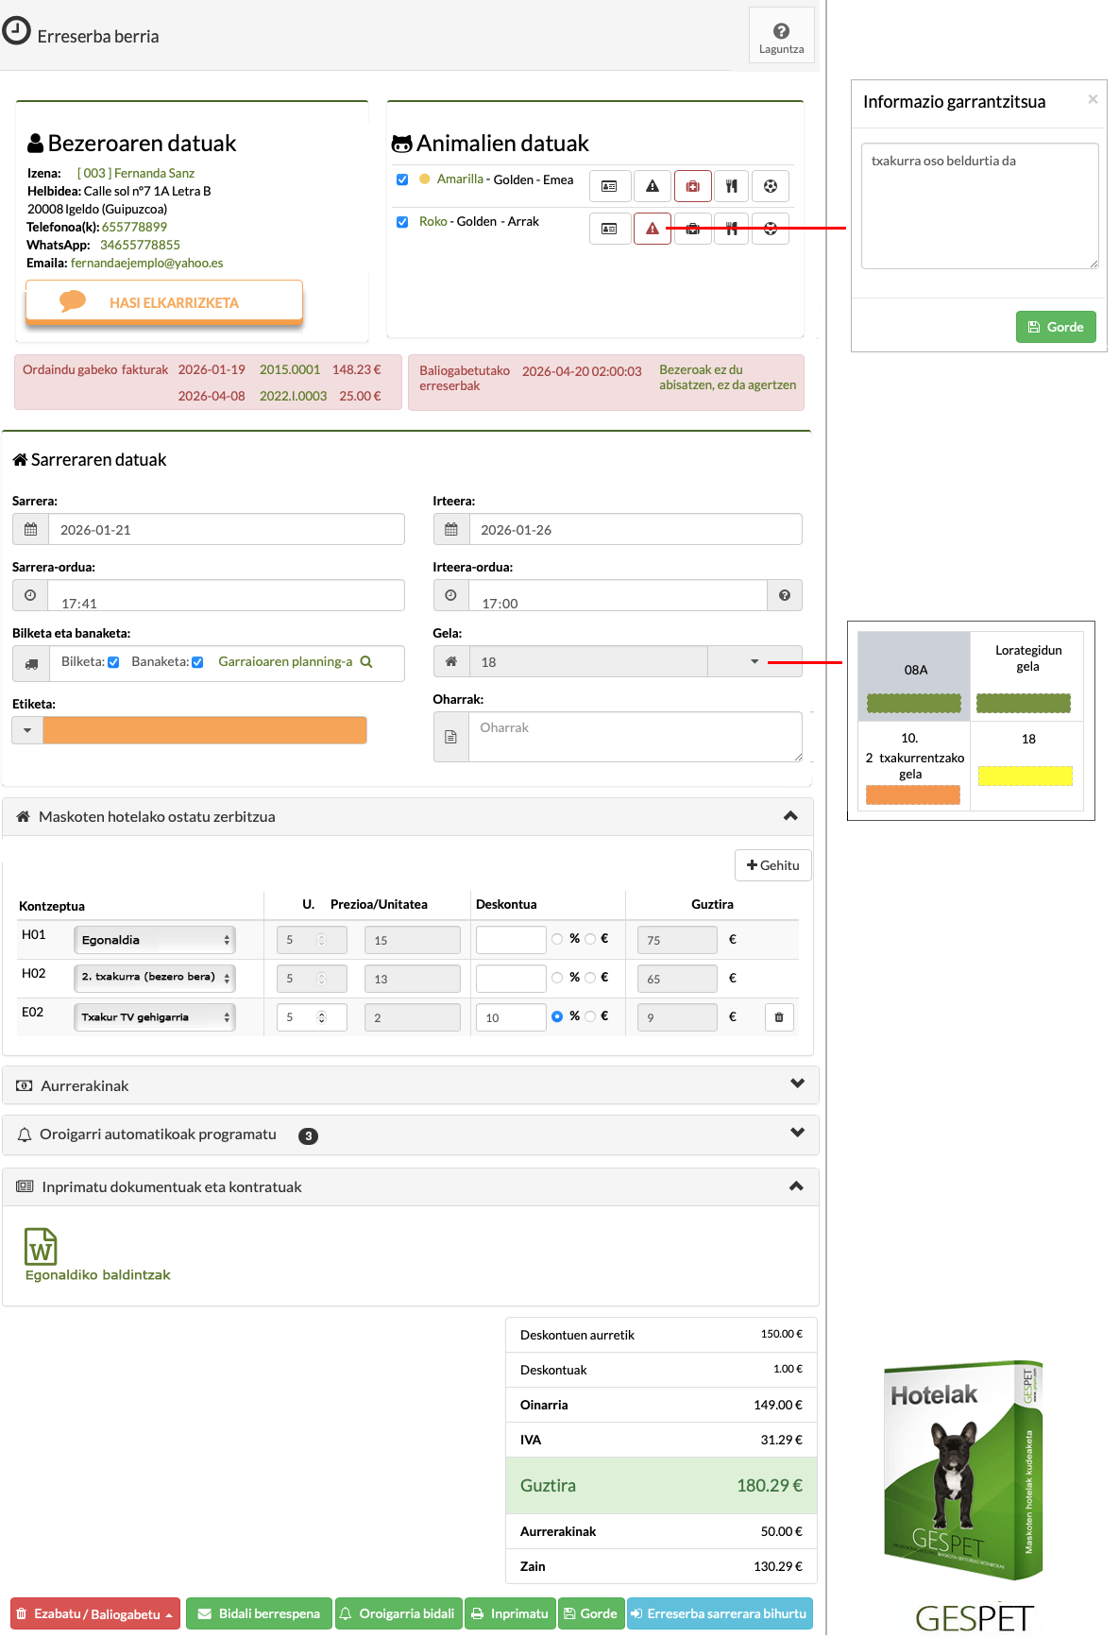This screenshot has height=1638, width=1119.
Task: Open Amarilla's medical kit icon
Action: 692,186
